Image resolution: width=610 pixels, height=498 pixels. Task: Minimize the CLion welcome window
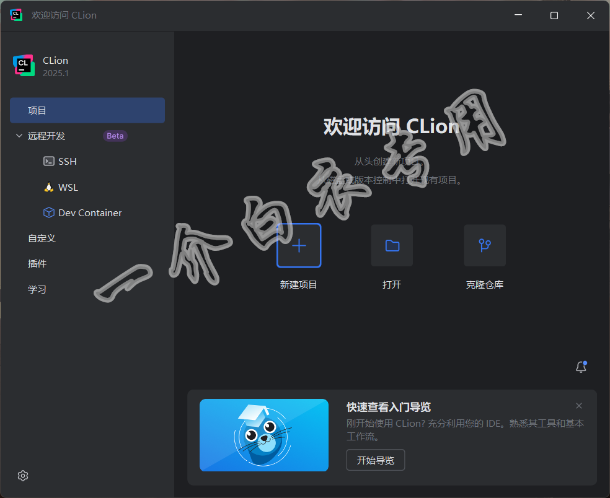click(x=518, y=15)
